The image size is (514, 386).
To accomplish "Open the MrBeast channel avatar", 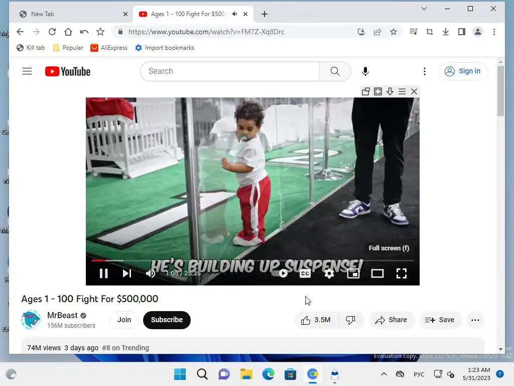I will point(31,320).
